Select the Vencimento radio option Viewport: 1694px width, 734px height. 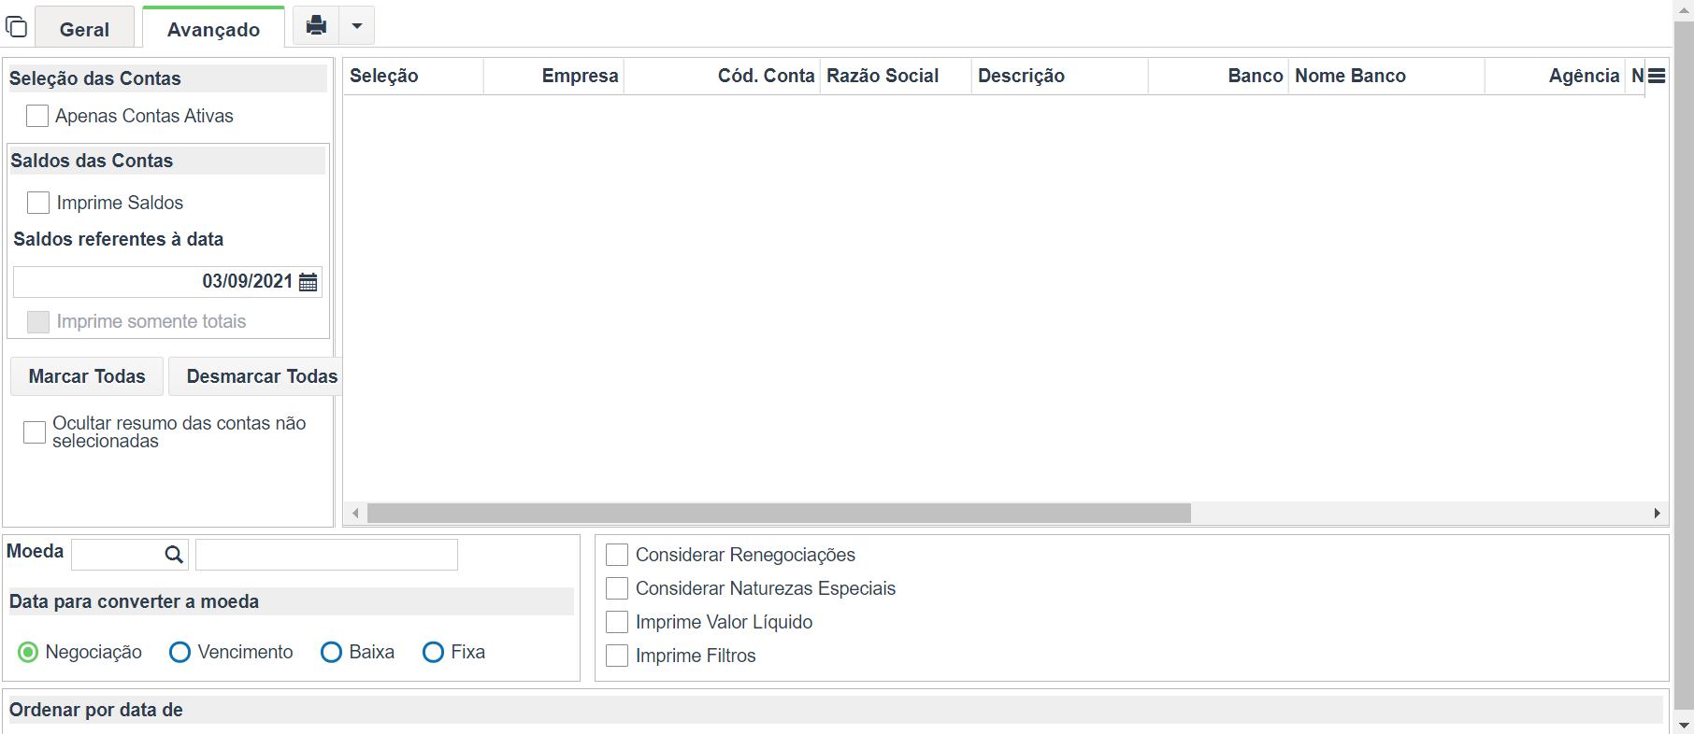click(179, 652)
